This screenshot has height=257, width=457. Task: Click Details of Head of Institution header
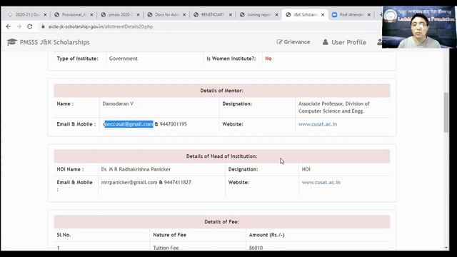click(222, 156)
